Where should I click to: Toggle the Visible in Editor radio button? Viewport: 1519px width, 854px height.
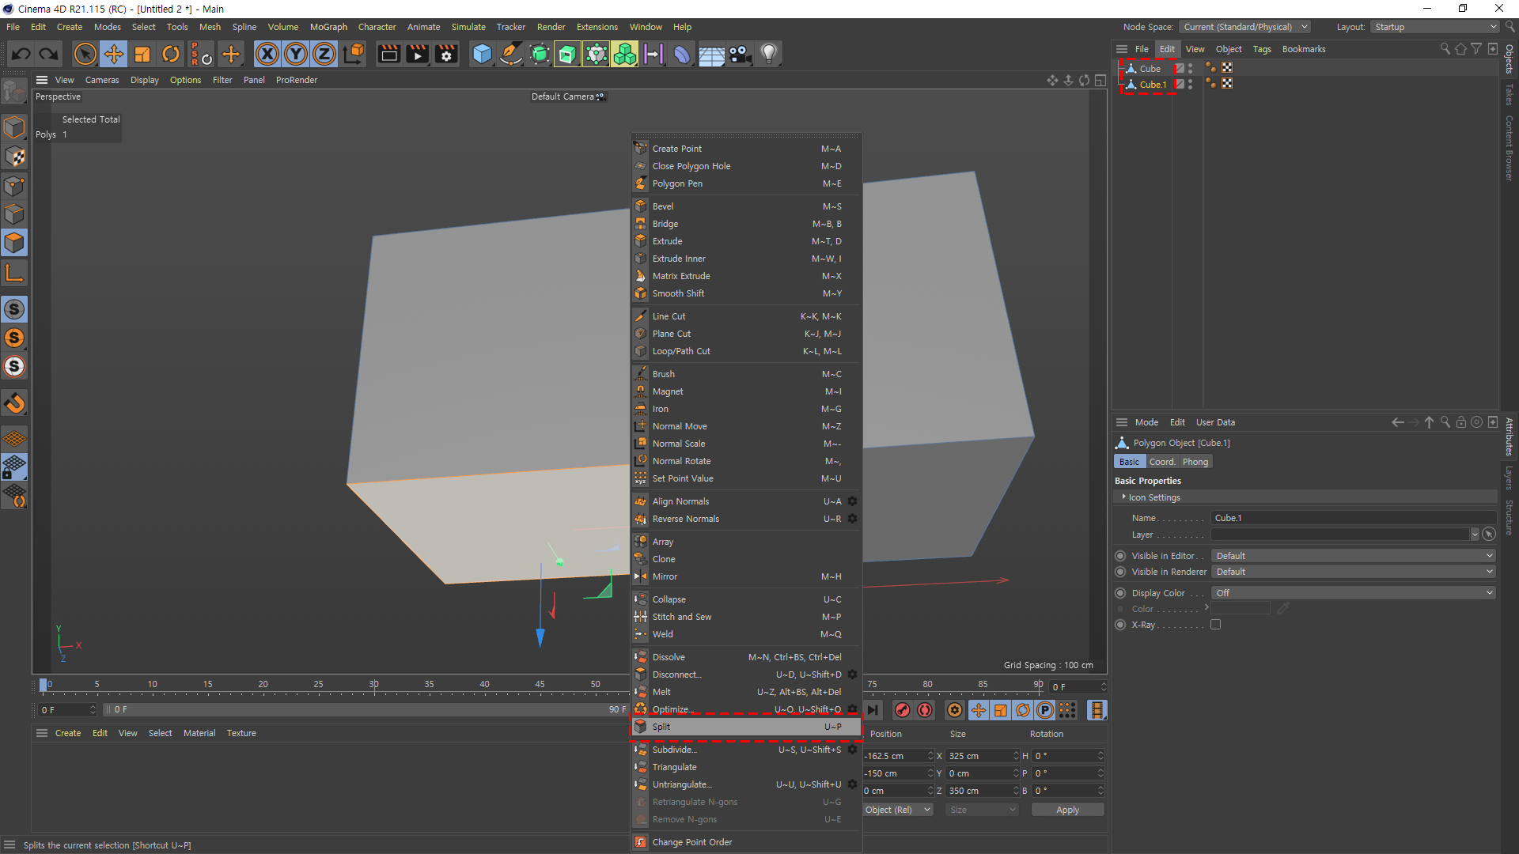1120,556
